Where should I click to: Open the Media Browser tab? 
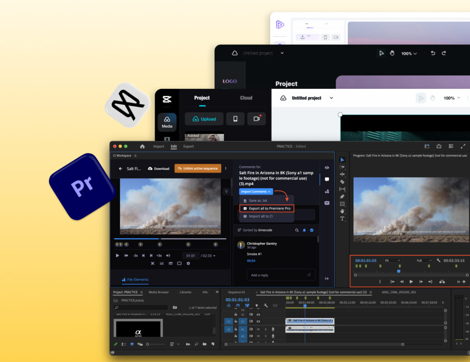point(158,292)
